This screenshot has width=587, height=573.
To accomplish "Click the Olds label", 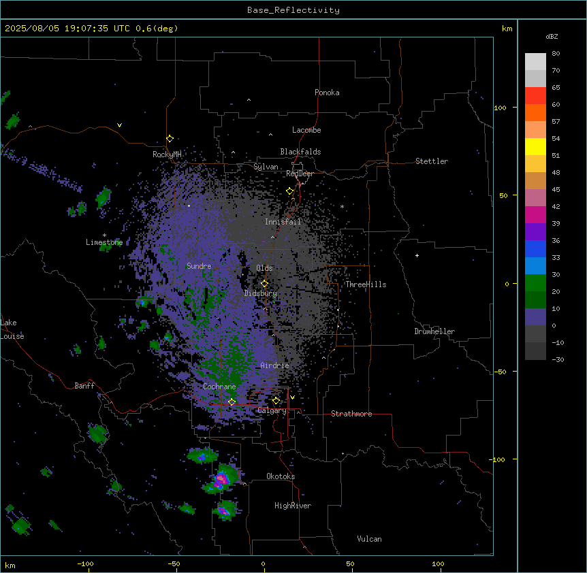I will click(264, 268).
